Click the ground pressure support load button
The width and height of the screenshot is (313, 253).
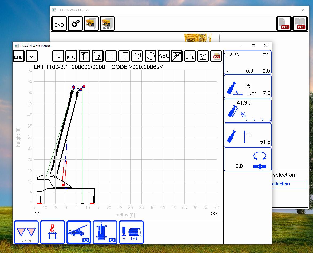[x=131, y=232]
